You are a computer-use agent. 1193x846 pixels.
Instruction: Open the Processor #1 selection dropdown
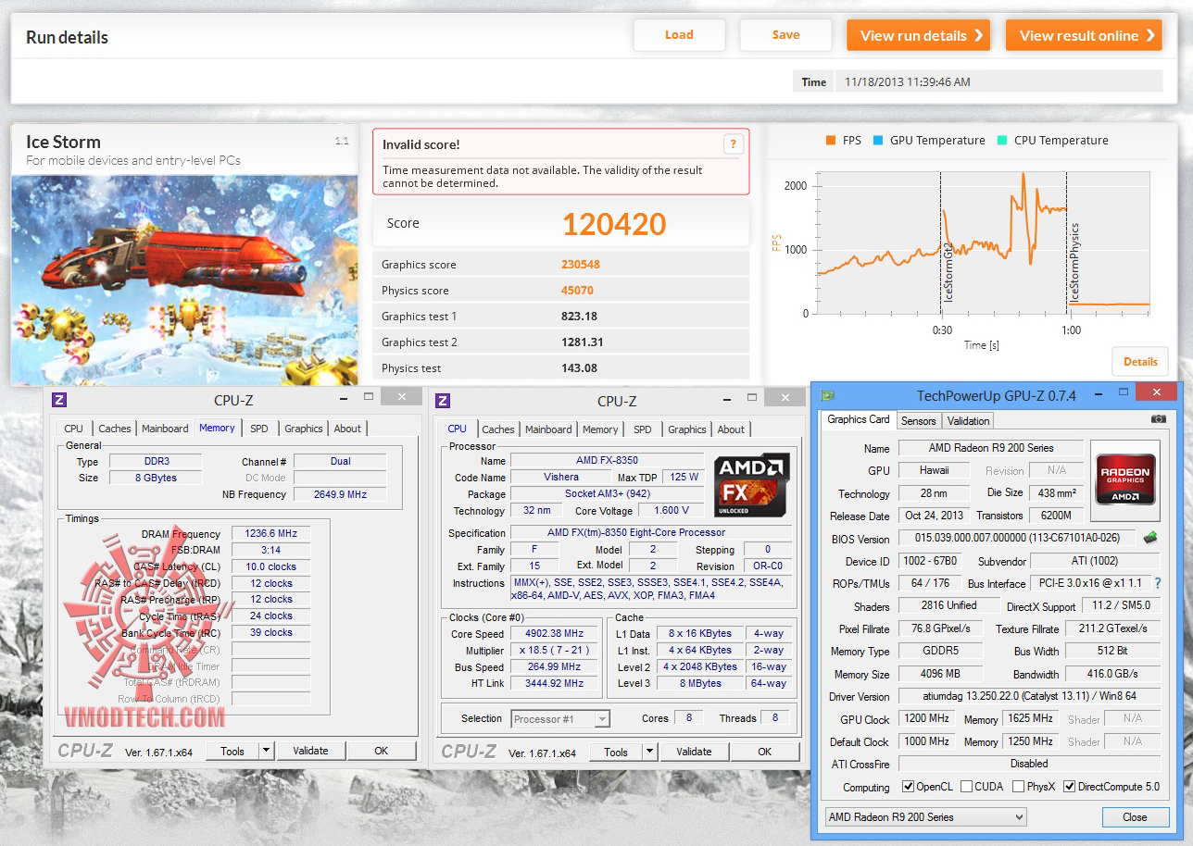click(x=560, y=718)
